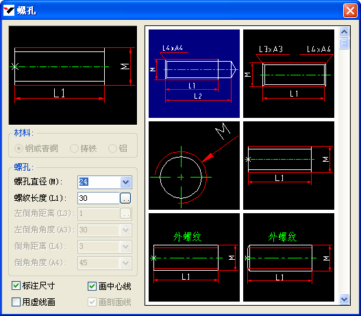Image resolution: width=361 pixels, height=316 pixels.
Task: Click the ellipsis button beside 螺纹长度(L1)
Action: (x=125, y=198)
